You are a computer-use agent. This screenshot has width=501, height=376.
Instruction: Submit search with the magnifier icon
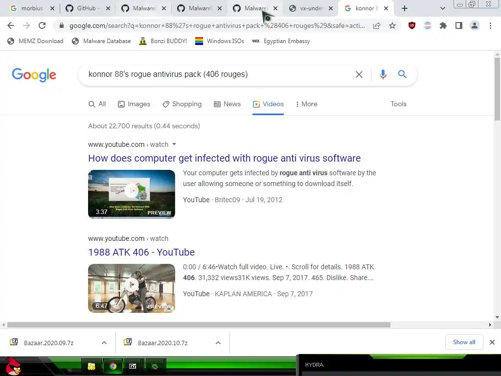click(402, 74)
